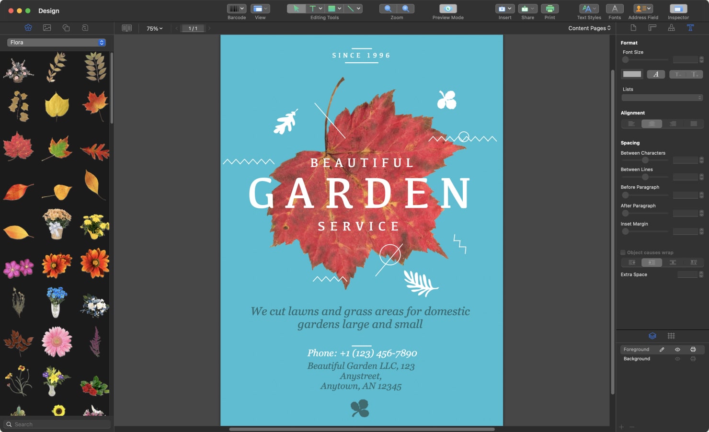Image resolution: width=709 pixels, height=432 pixels.
Task: Select the Text tool in Editing Tools
Action: pos(312,8)
